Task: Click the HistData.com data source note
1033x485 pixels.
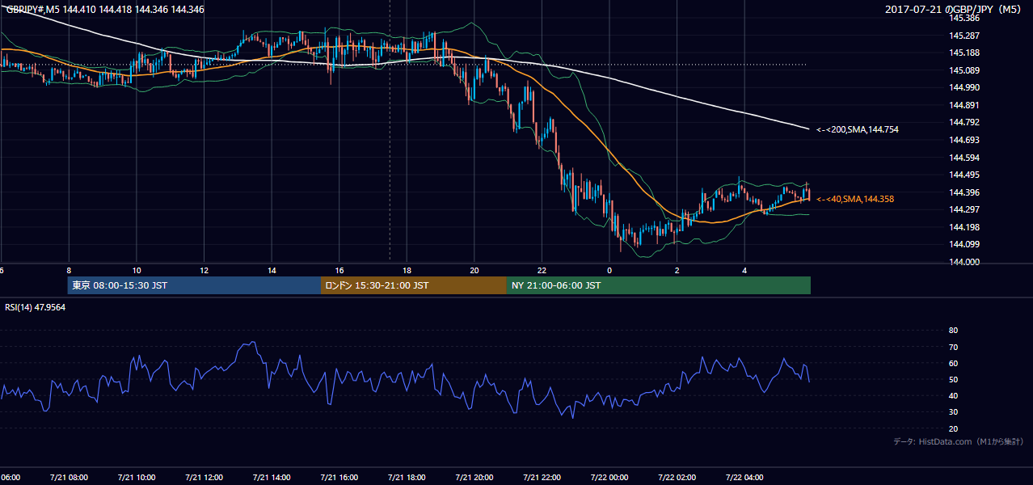Action: (959, 441)
